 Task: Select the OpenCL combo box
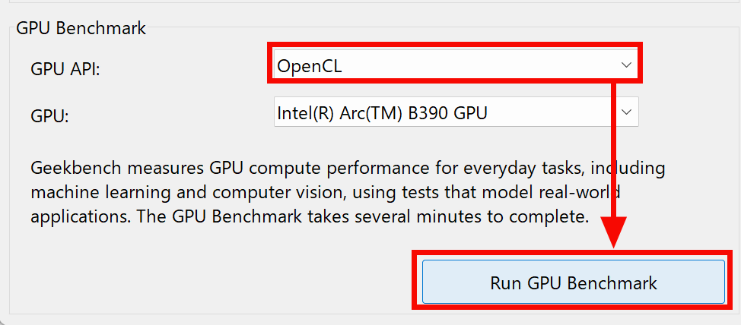[456, 65]
